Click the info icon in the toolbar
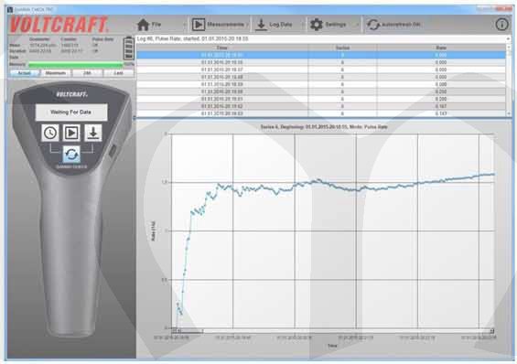The image size is (517, 364). point(501,25)
